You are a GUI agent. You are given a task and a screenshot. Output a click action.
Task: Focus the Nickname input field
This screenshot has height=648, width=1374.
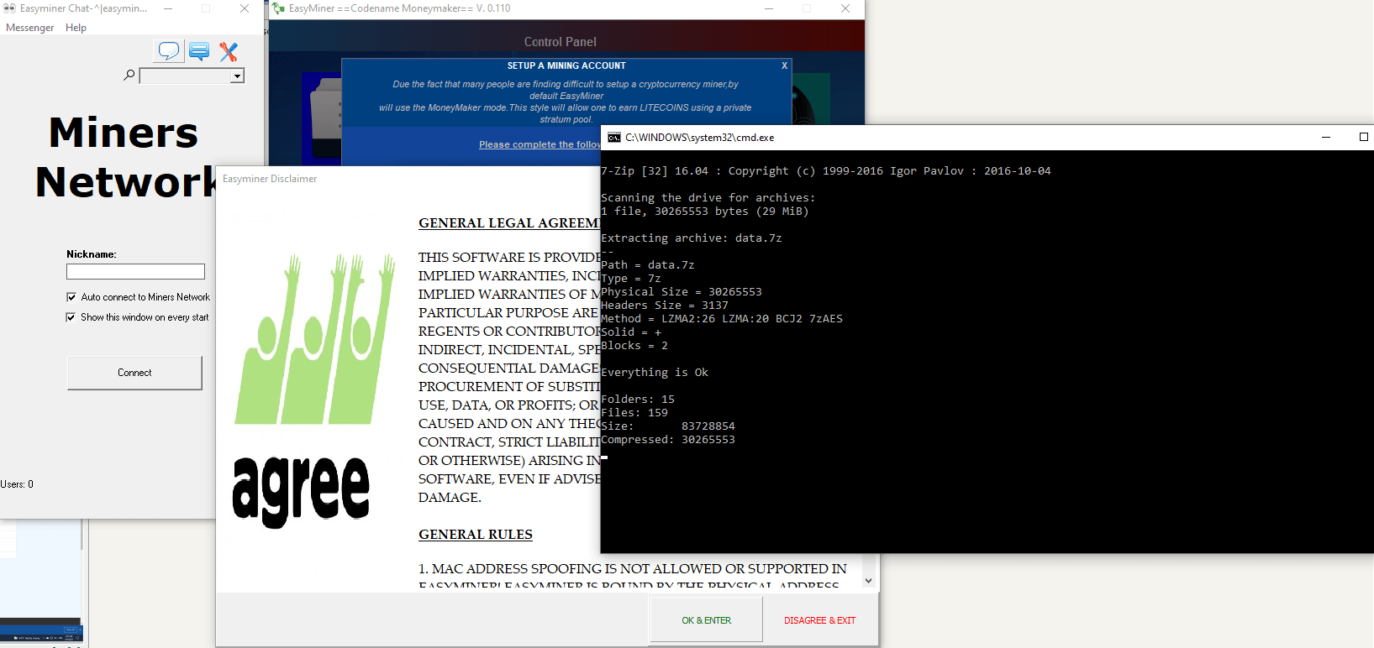135,271
